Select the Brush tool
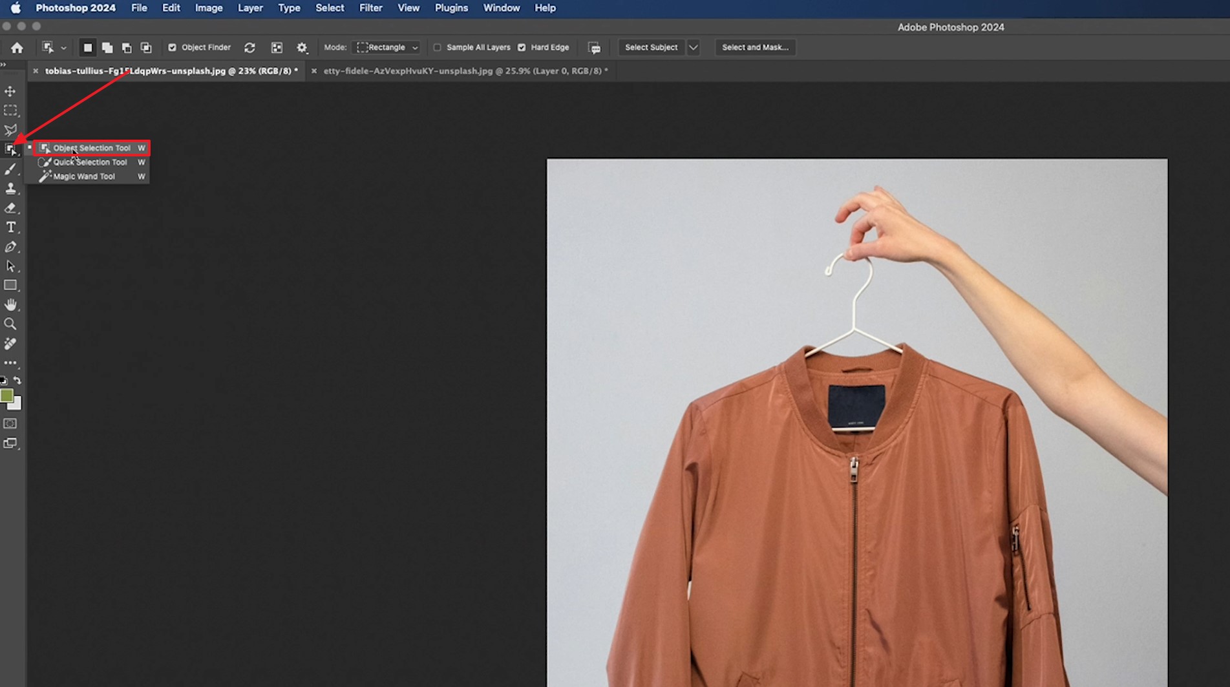The height and width of the screenshot is (687, 1230). click(x=10, y=169)
